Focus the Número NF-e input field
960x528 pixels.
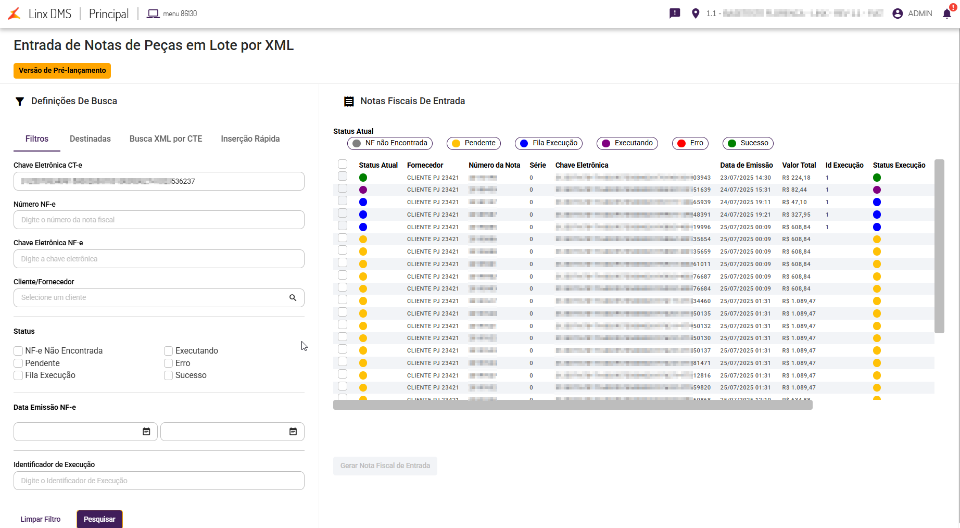[x=159, y=220]
